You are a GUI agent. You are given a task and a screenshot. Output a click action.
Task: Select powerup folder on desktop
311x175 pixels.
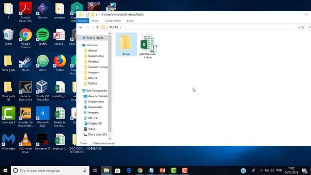[x=60, y=11]
